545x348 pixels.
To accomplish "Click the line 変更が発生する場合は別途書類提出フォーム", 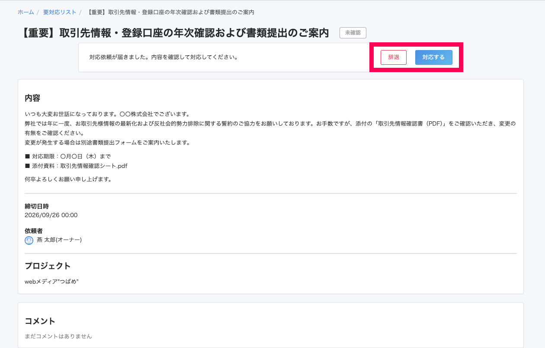I will point(107,142).
